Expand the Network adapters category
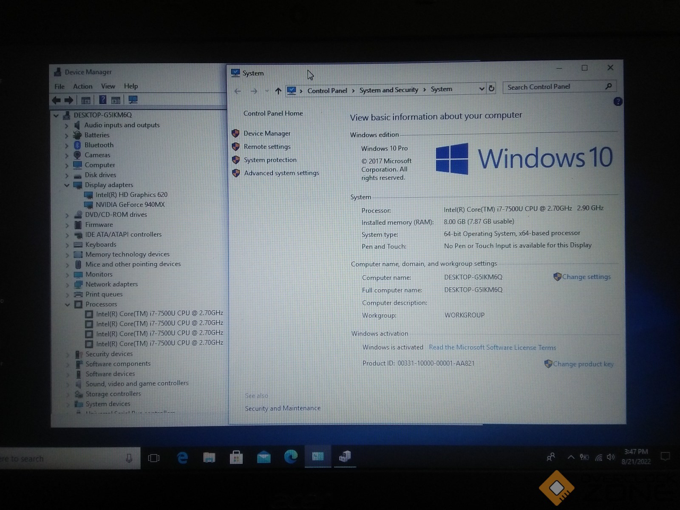 pyautogui.click(x=67, y=285)
